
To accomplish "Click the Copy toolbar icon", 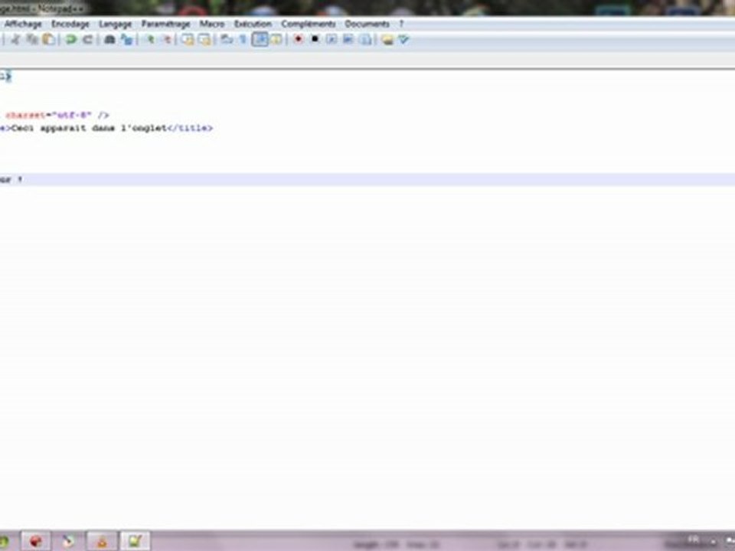I will (x=32, y=40).
